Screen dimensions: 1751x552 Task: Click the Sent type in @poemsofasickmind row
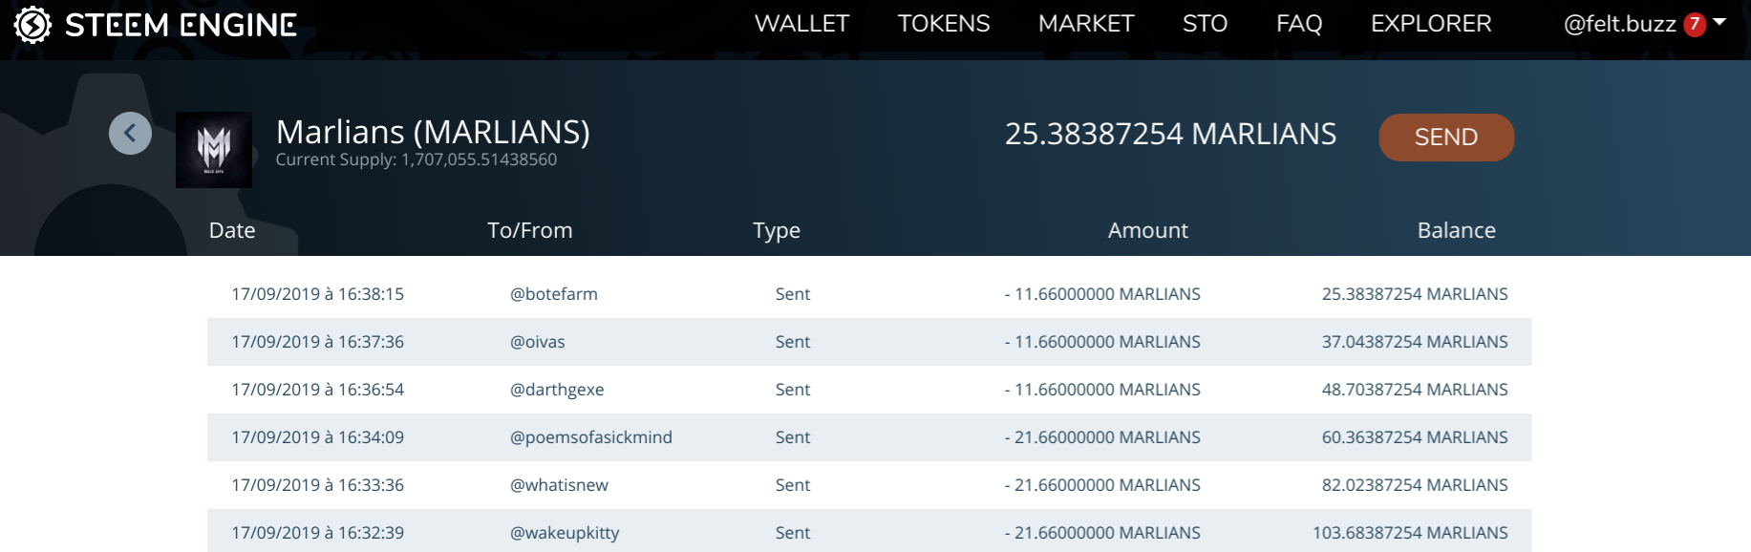click(793, 437)
